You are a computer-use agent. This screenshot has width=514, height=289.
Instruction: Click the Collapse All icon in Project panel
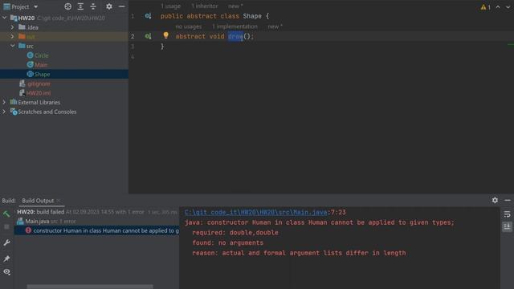coord(93,6)
